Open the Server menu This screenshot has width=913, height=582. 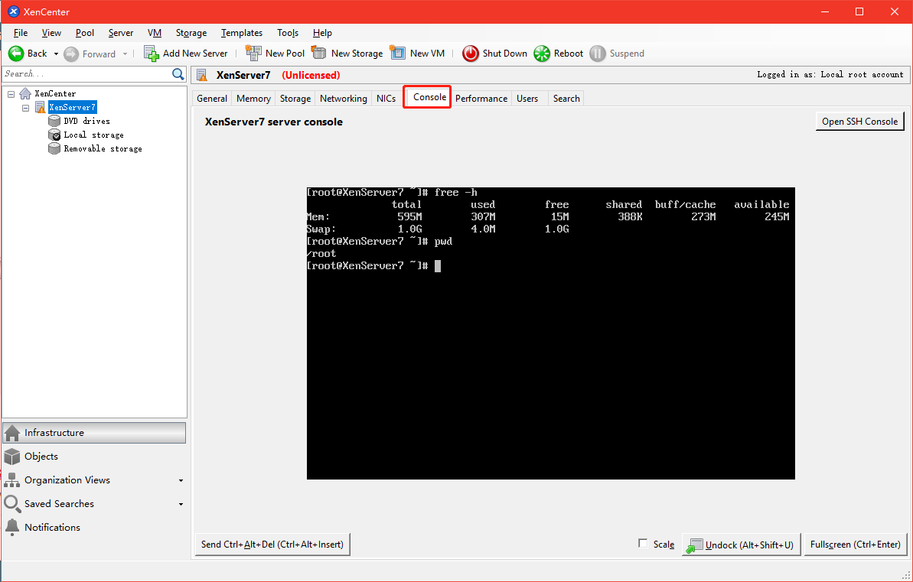[120, 33]
